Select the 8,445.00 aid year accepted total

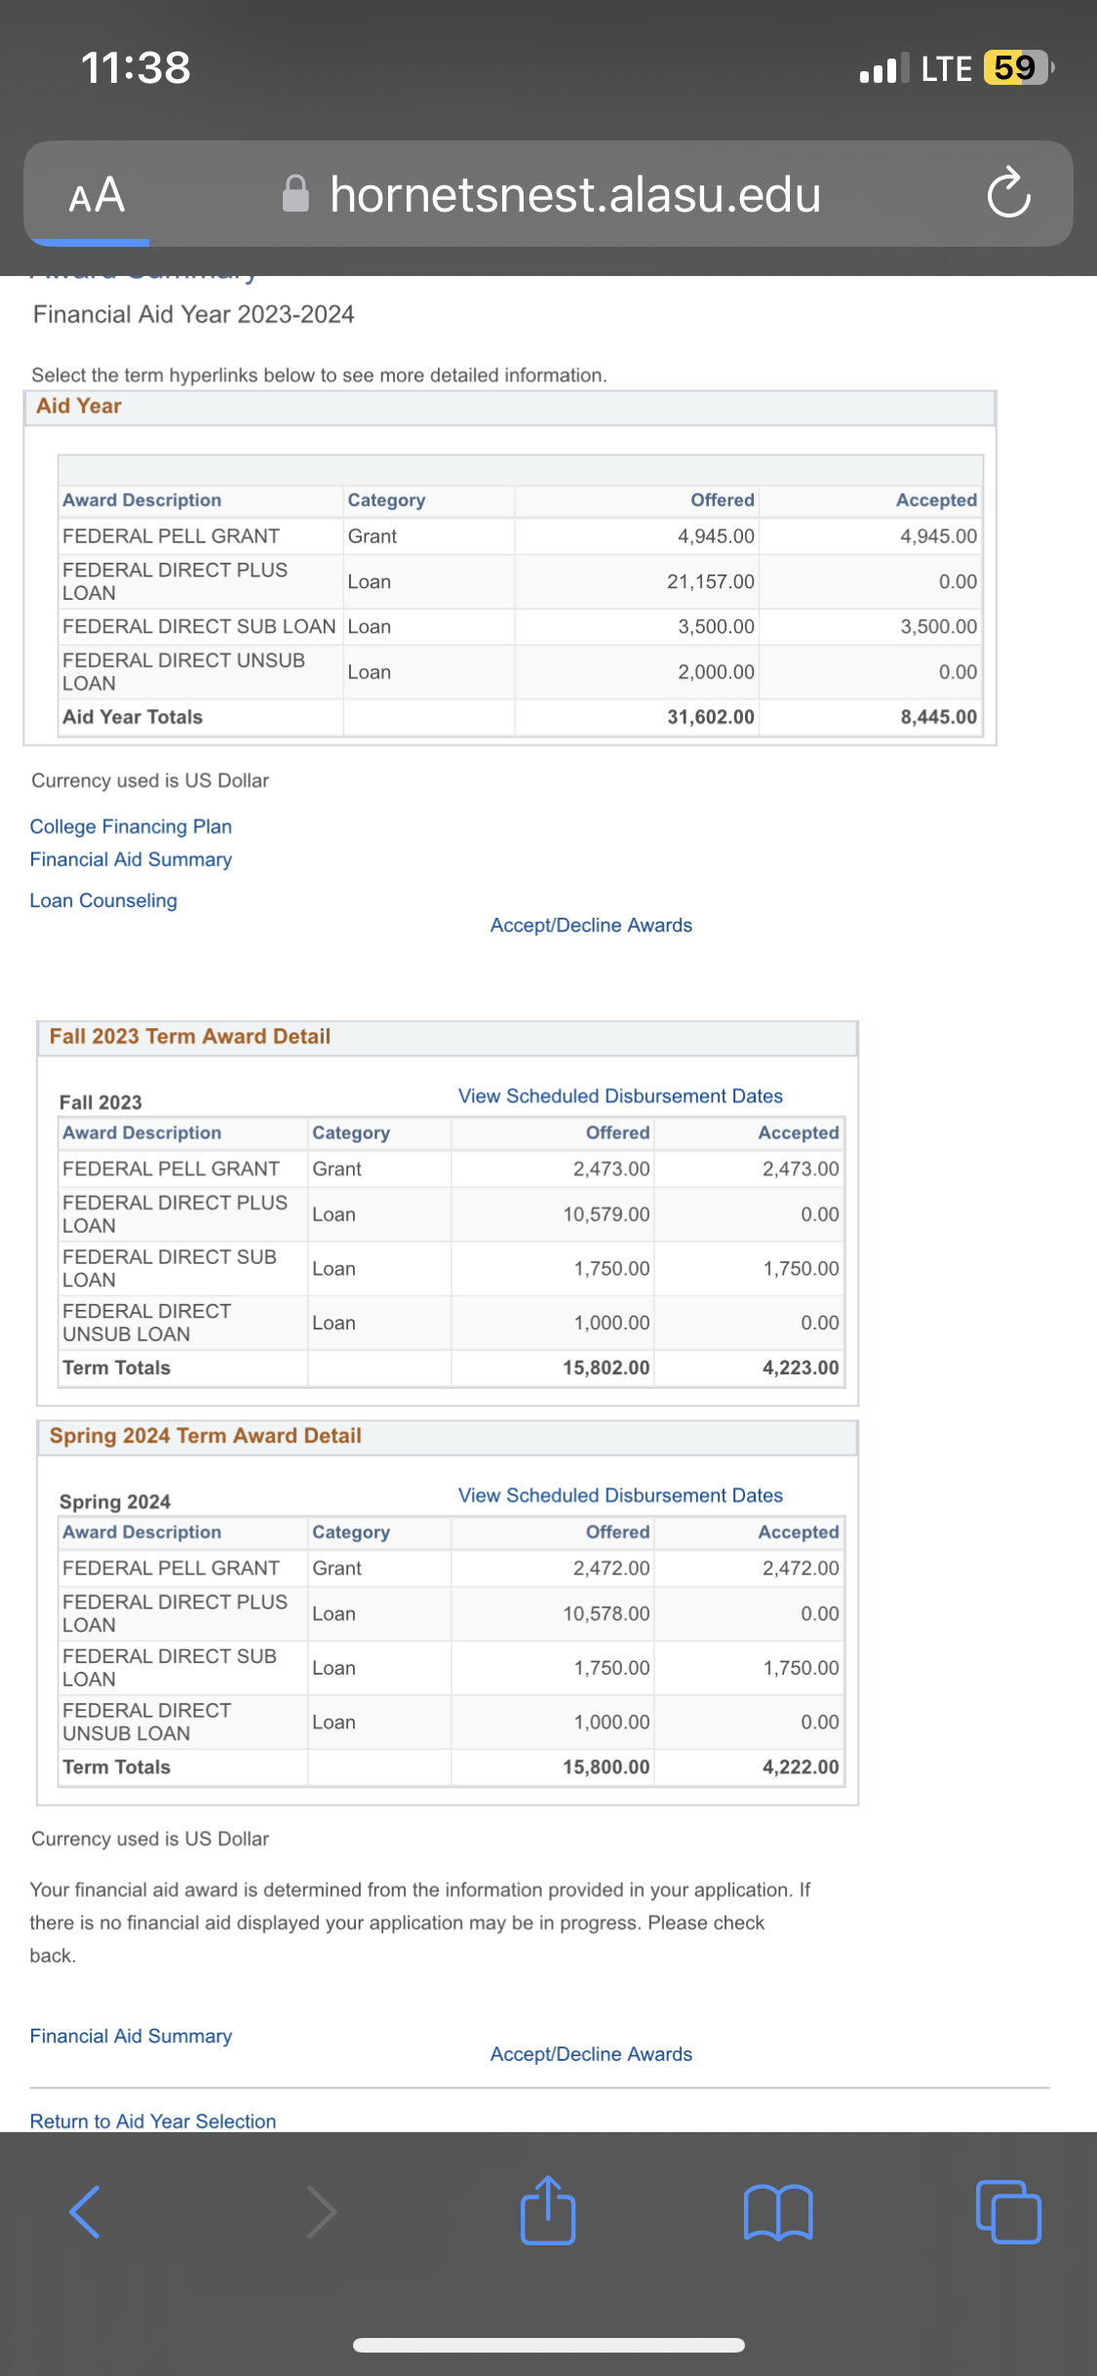(x=939, y=717)
